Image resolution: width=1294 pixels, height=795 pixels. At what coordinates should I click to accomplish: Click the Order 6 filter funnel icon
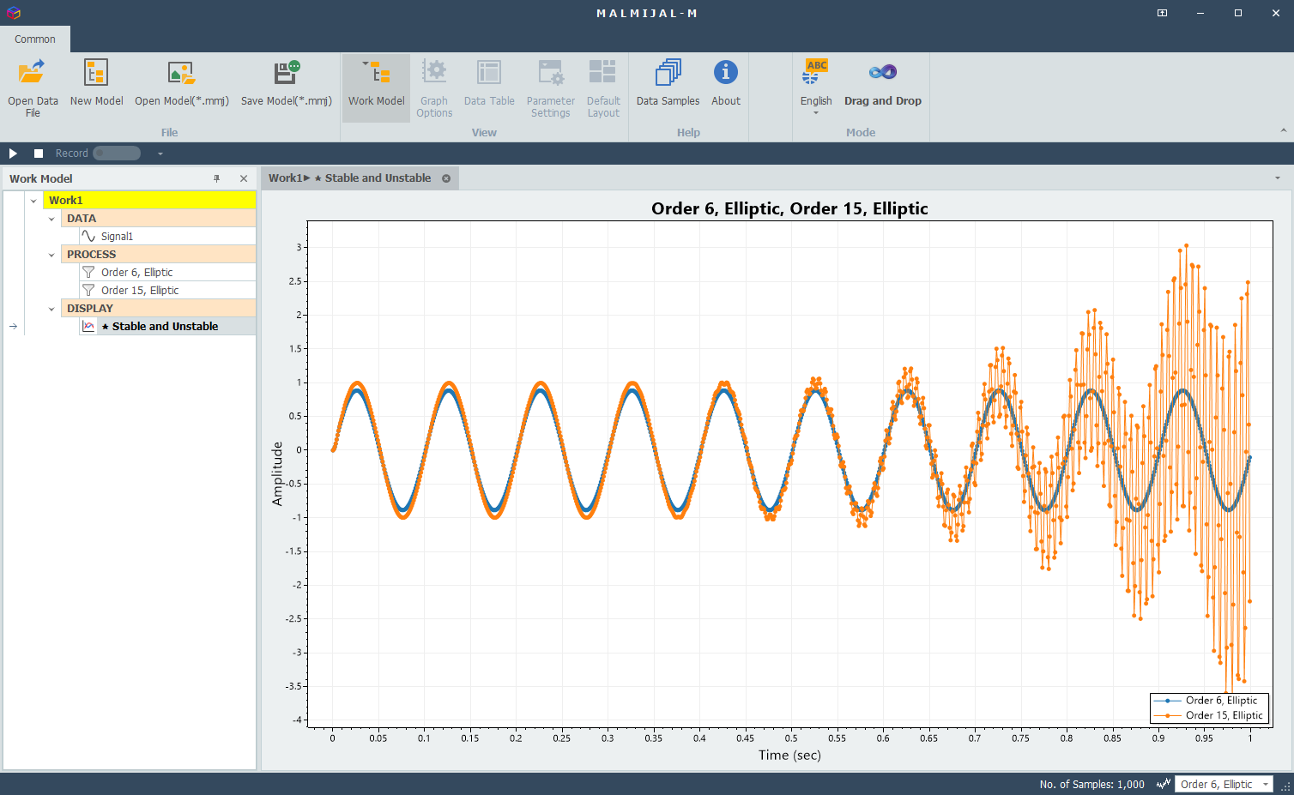click(88, 272)
